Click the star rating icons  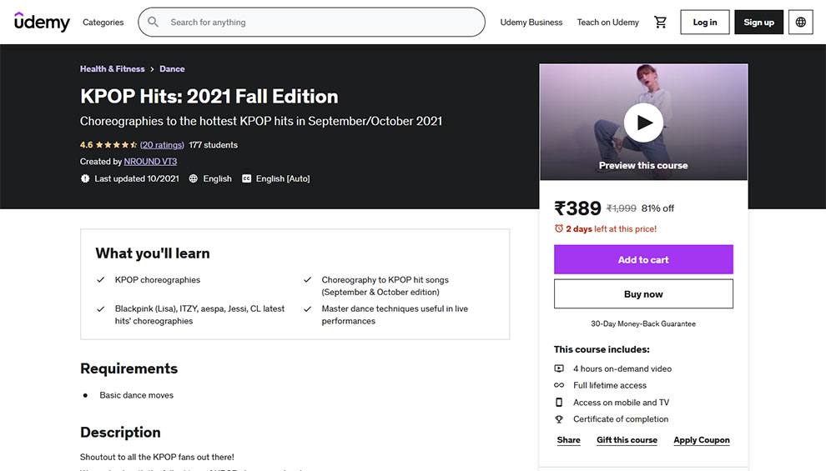tap(117, 145)
